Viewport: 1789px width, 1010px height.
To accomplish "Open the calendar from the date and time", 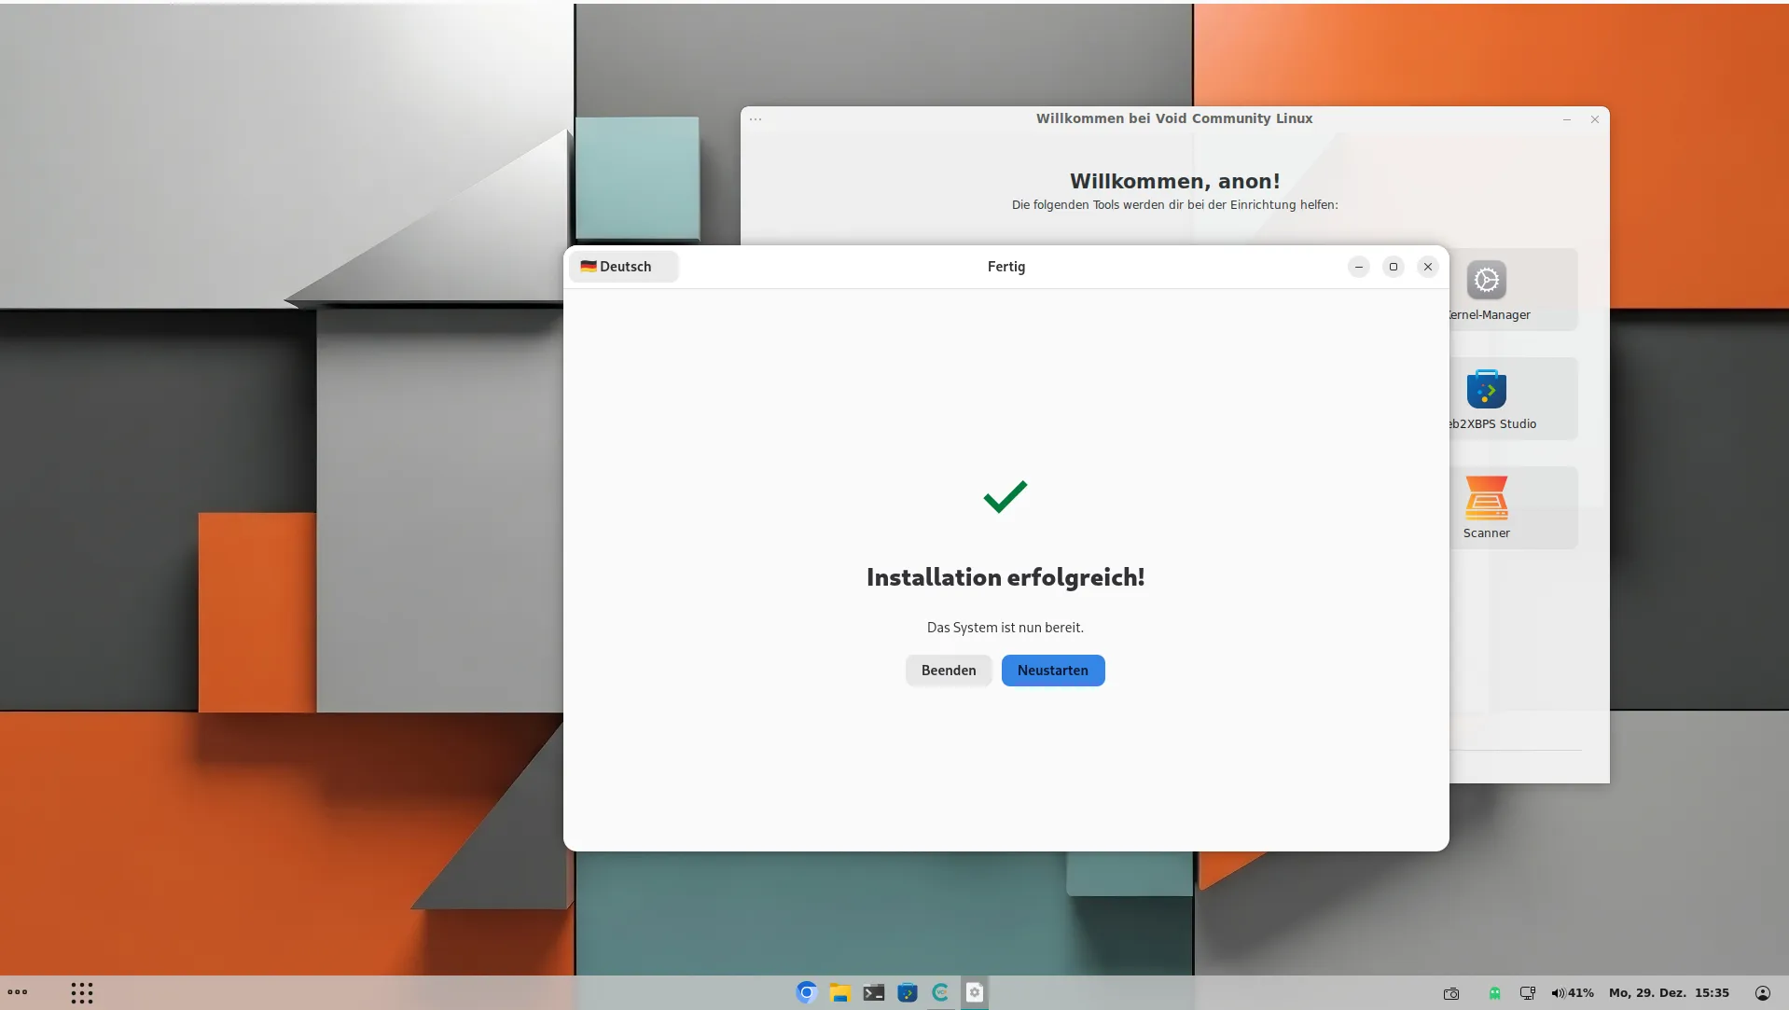I will click(x=1669, y=993).
